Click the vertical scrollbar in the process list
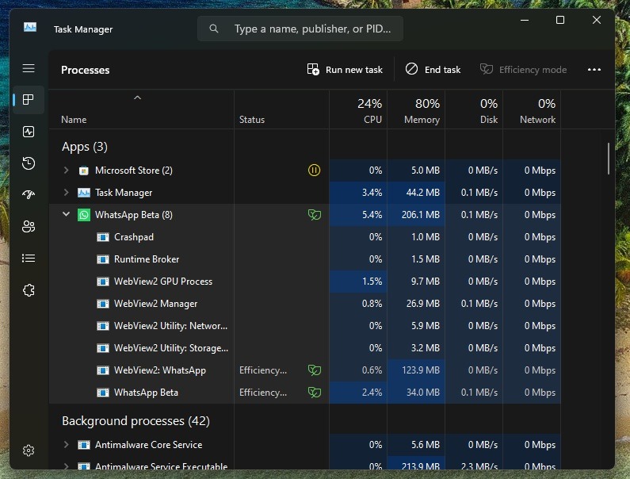Screen dimensions: 630x479 609,159
